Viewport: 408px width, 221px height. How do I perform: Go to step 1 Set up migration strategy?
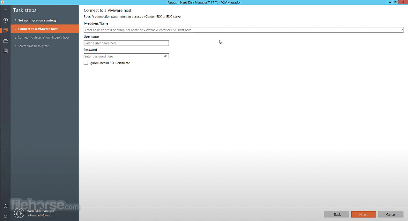[45, 20]
